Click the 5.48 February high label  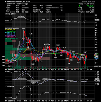[x=31, y=34]
